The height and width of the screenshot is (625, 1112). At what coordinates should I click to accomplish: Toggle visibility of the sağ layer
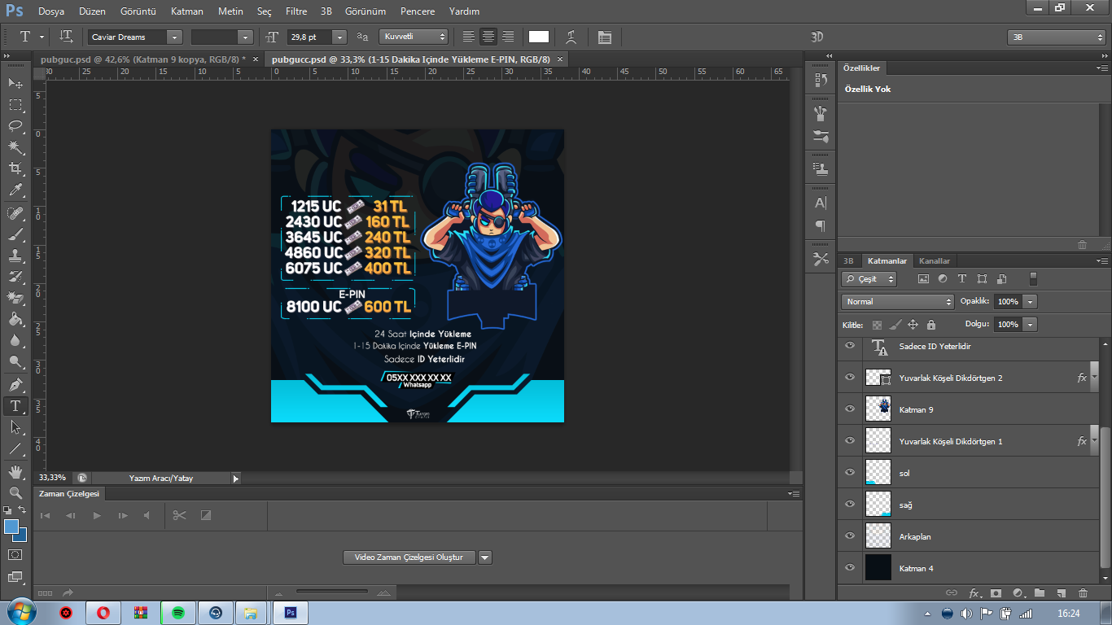click(x=850, y=505)
